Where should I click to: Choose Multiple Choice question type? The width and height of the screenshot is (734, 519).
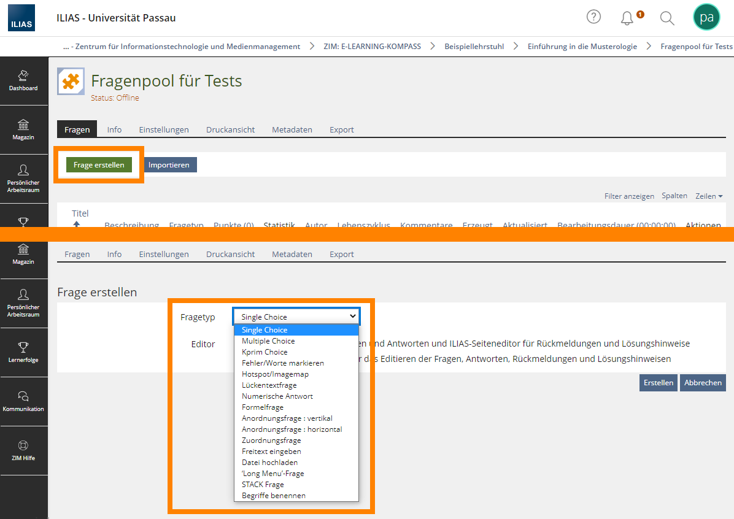point(296,341)
